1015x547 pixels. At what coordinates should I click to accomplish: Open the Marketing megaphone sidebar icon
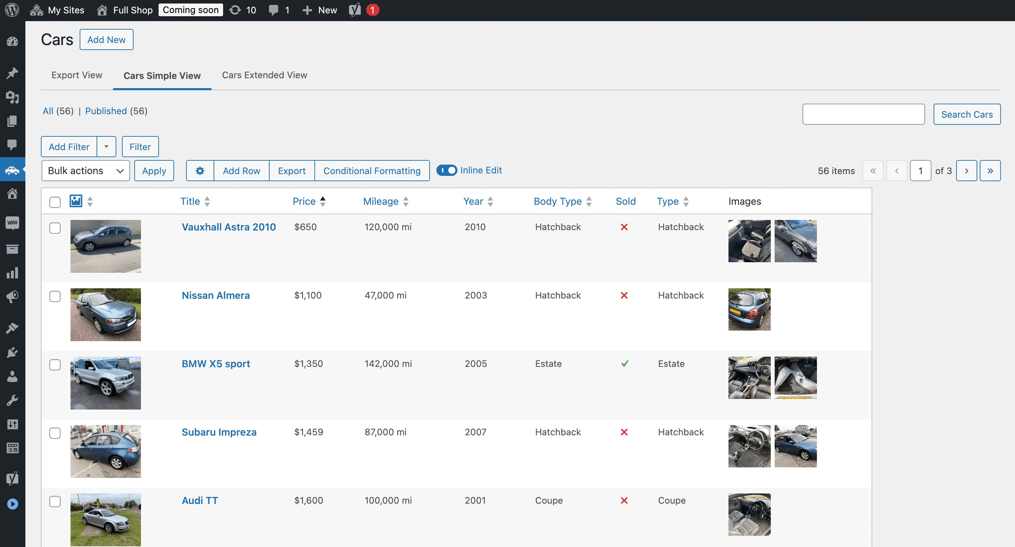[x=12, y=297]
